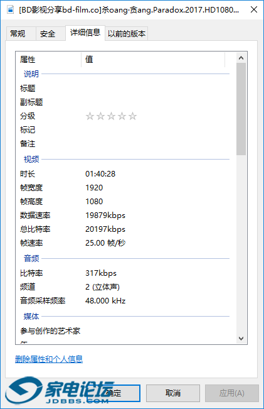264x409 pixels.
Task: Select the 参与创作的艺术家 row
Action: click(124, 331)
